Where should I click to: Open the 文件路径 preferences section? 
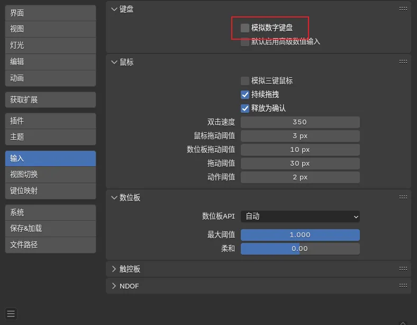(50, 245)
